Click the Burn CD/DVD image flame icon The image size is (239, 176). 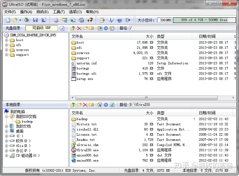click(90, 20)
